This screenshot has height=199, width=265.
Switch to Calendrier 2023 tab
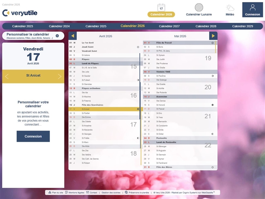point(22,26)
